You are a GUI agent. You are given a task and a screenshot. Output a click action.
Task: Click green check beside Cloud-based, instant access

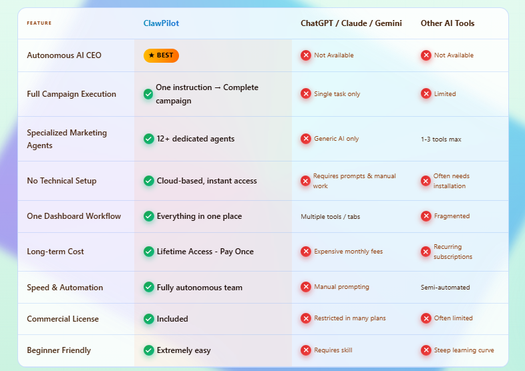[x=149, y=181]
